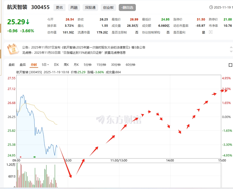The width and height of the screenshot is (233, 189).
Task: Switch to the 盘前 tab
Action: (12, 65)
